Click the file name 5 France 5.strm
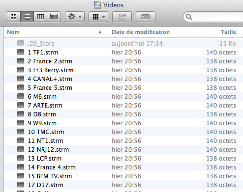243x192 pixels. [x=50, y=88]
